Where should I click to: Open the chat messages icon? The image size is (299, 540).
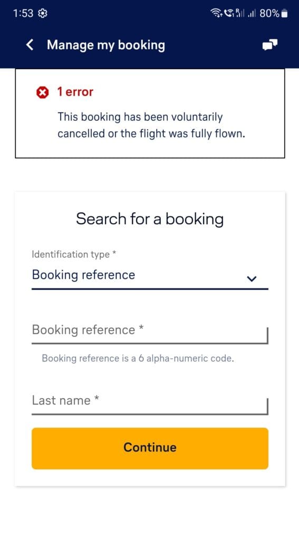pyautogui.click(x=269, y=45)
